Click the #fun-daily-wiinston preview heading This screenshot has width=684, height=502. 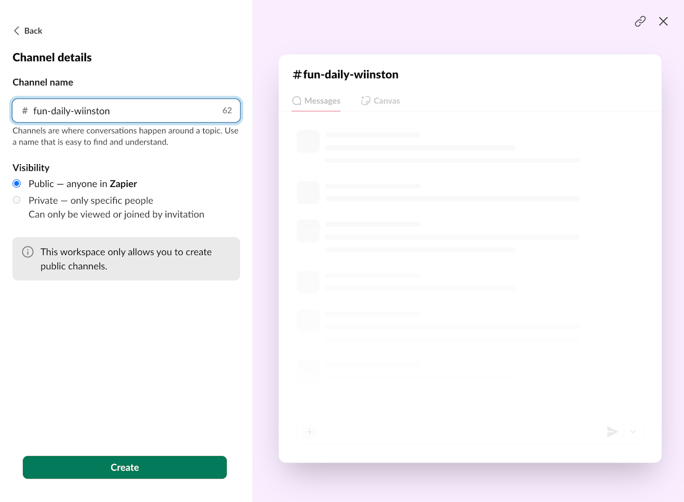click(345, 75)
